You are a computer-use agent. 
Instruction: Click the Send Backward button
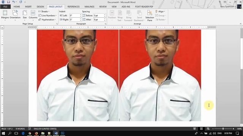(x=139, y=15)
